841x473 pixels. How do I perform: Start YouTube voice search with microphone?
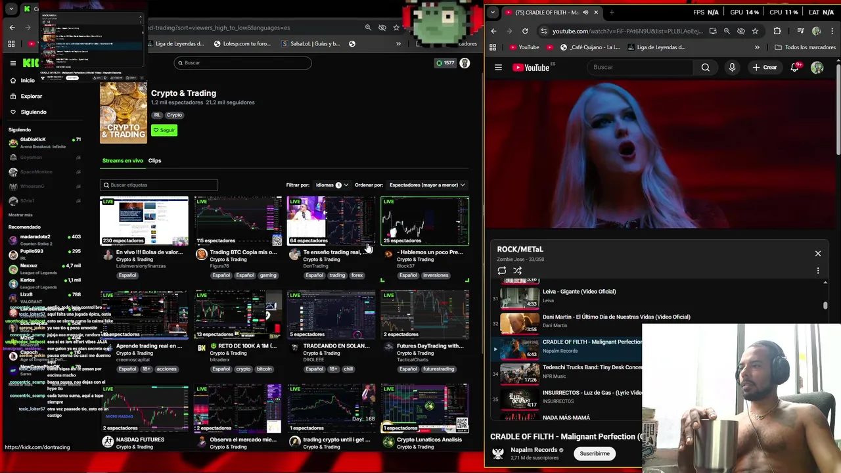click(x=732, y=67)
